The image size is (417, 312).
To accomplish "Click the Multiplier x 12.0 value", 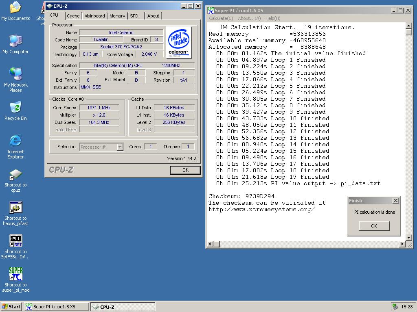I will (x=99, y=115).
